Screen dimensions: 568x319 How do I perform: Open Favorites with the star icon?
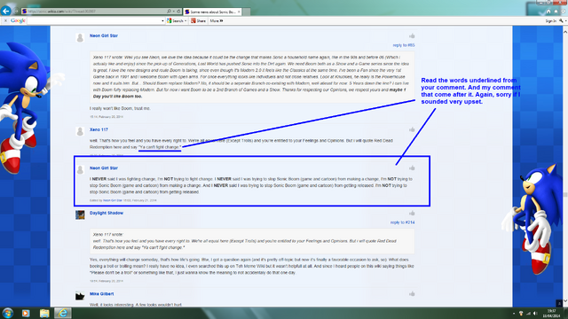tap(556, 12)
